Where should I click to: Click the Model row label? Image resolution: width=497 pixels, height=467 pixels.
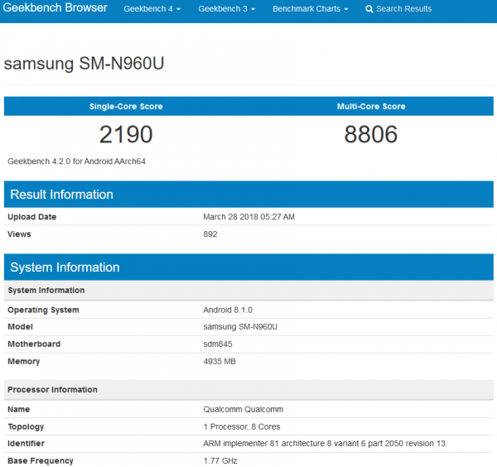pos(20,326)
